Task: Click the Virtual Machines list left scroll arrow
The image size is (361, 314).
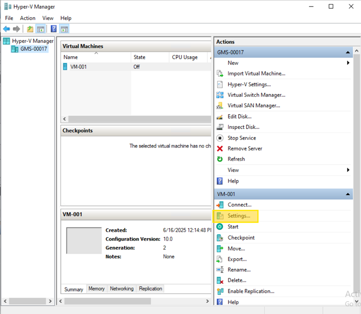Action: click(64, 119)
